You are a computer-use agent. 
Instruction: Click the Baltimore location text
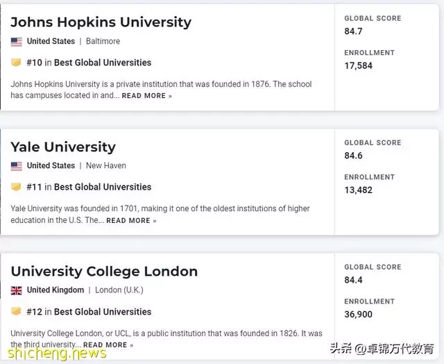coord(103,42)
